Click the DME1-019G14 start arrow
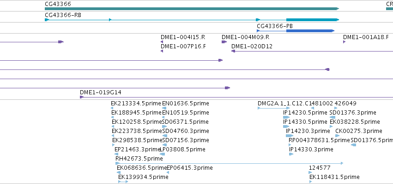The image size is (393, 184). coord(82,97)
